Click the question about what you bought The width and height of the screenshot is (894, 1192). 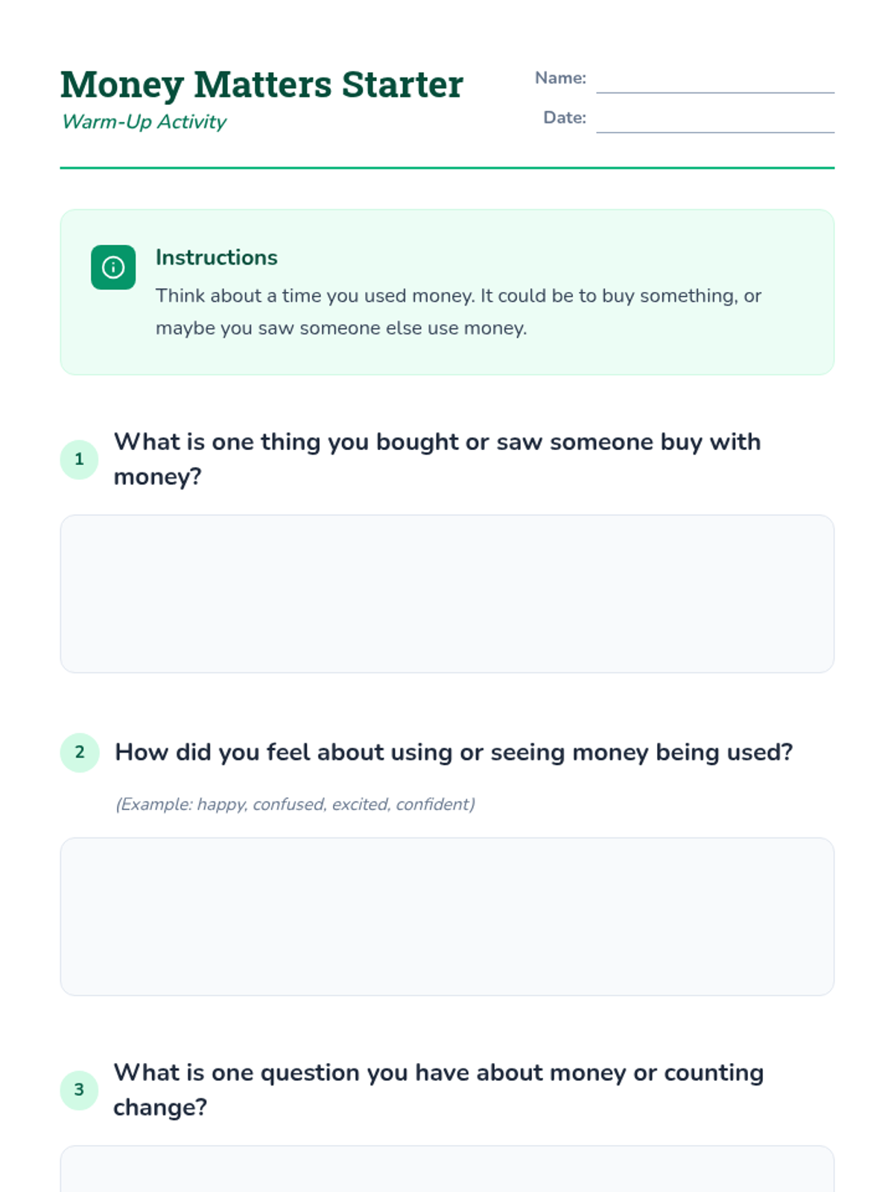[x=437, y=459]
